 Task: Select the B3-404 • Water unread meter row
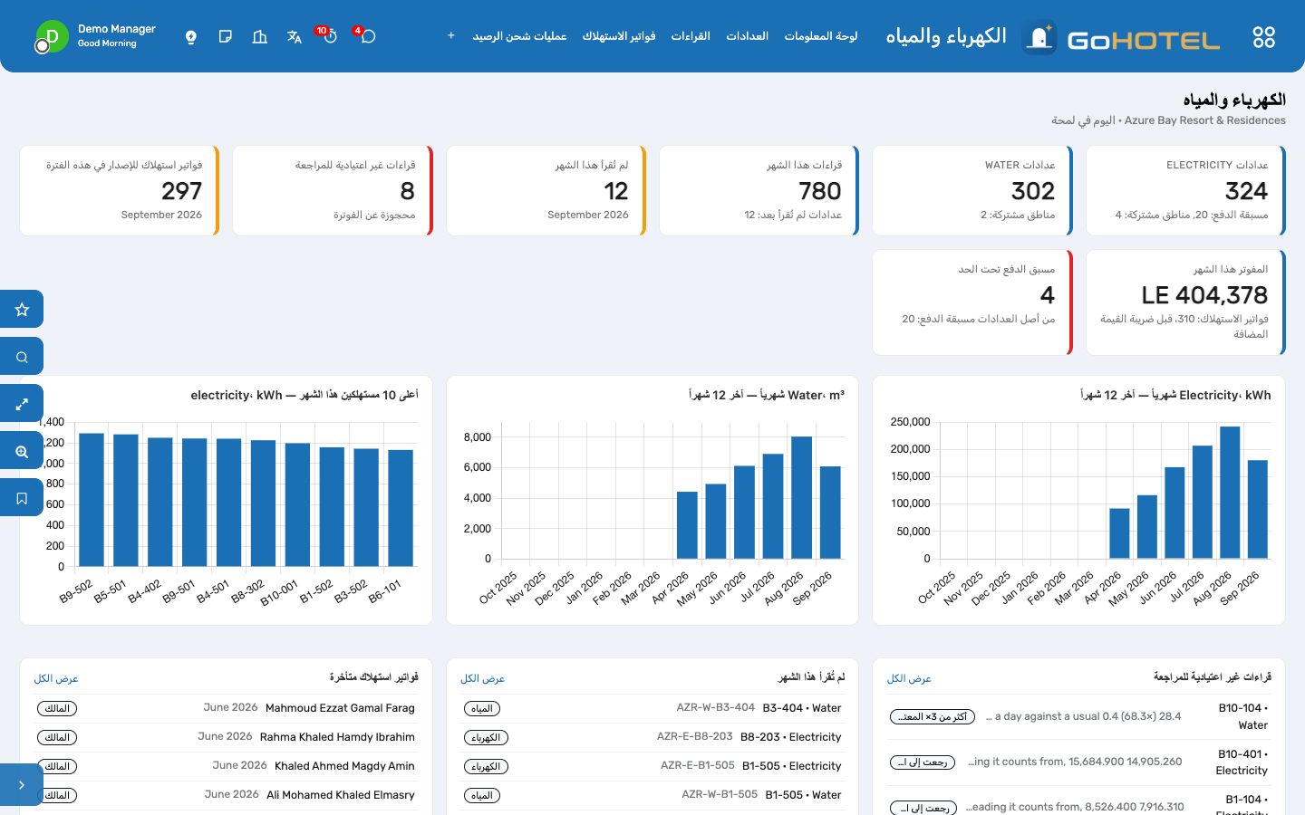tap(652, 708)
